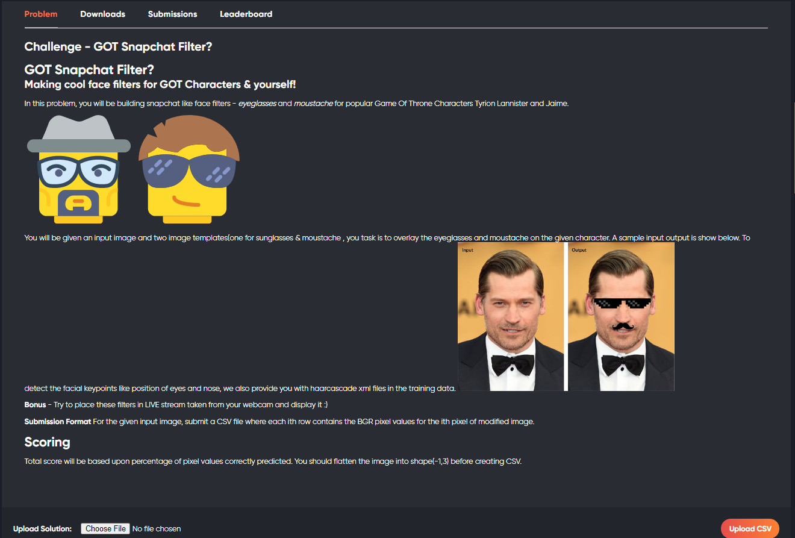Click the 'Challenge - GOT Snapchat Filter?' title
This screenshot has height=538, width=795.
pyautogui.click(x=118, y=46)
